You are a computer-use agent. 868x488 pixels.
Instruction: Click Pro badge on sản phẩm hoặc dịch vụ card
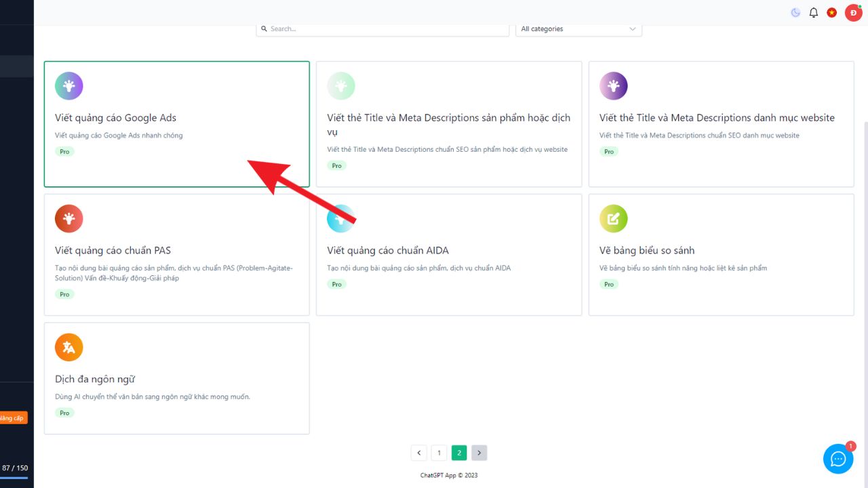337,166
